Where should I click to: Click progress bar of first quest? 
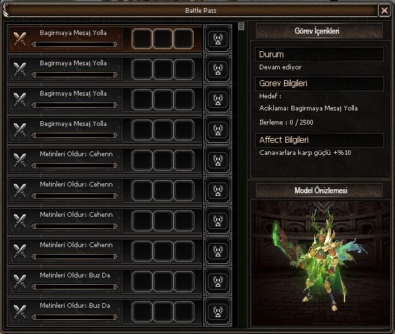tap(75, 44)
